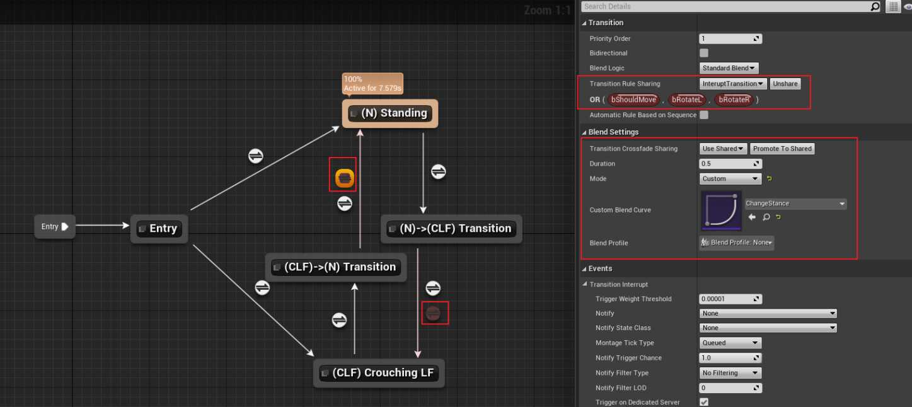This screenshot has height=407, width=912.
Task: Click the Unshare button
Action: (785, 84)
